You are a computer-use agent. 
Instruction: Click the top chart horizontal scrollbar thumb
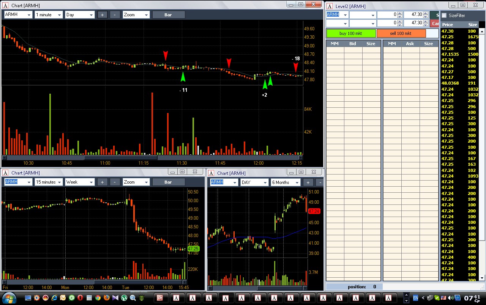coord(120,157)
